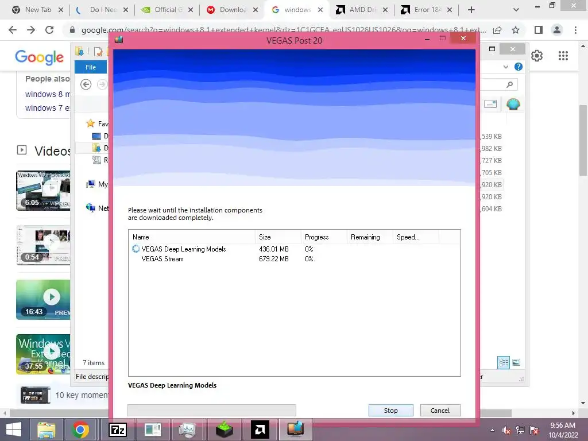Viewport: 588px width, 441px height.
Task: Click the Google logo
Action: [40, 57]
